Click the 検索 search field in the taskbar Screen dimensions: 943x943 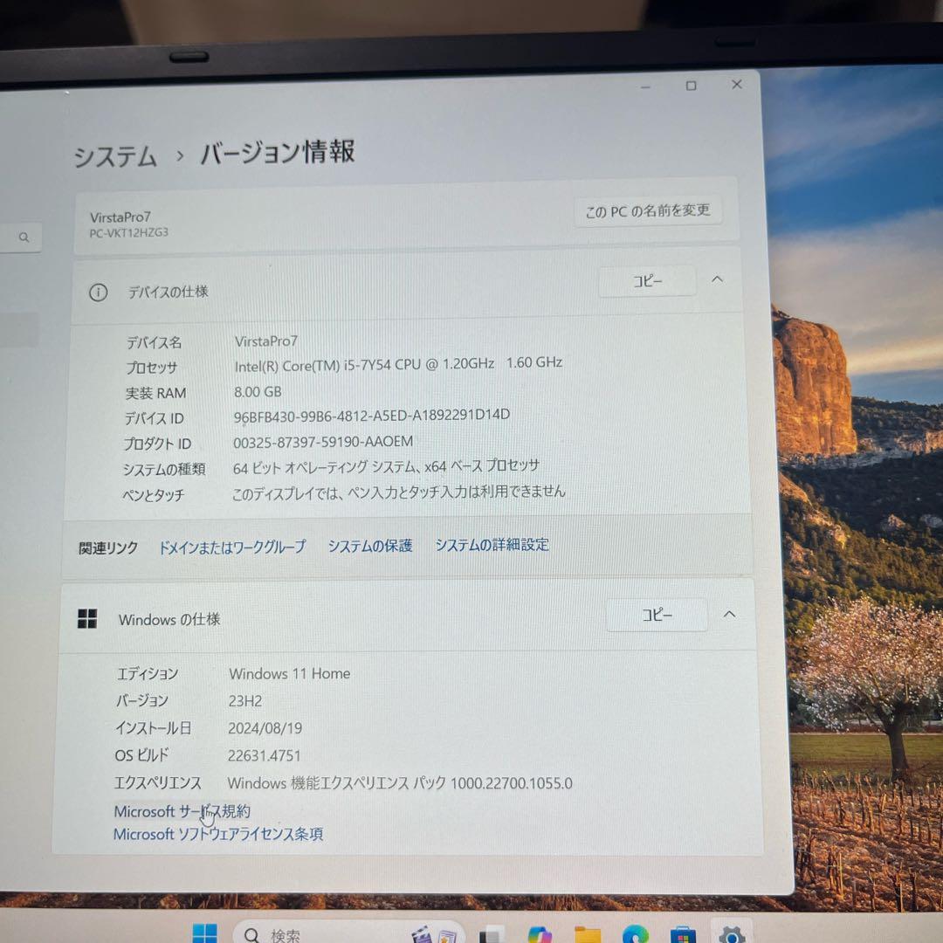click(x=288, y=934)
